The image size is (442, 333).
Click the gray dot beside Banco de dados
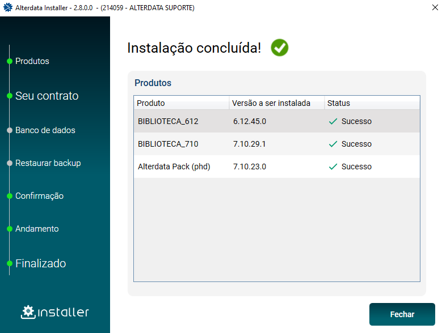10,130
